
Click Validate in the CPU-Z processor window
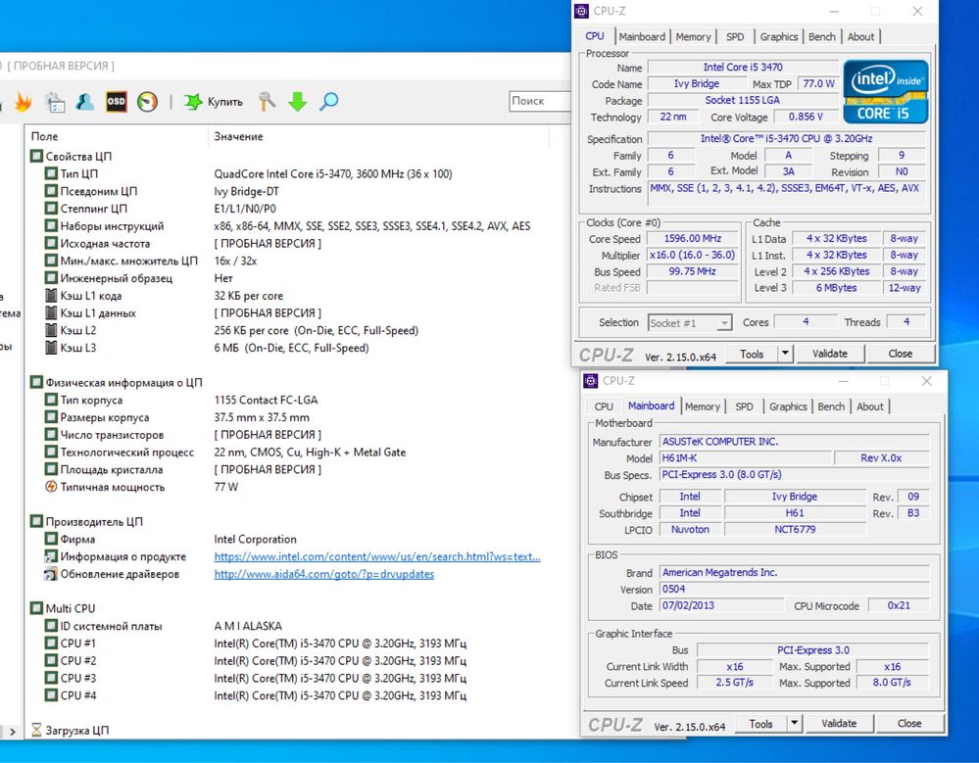click(830, 354)
